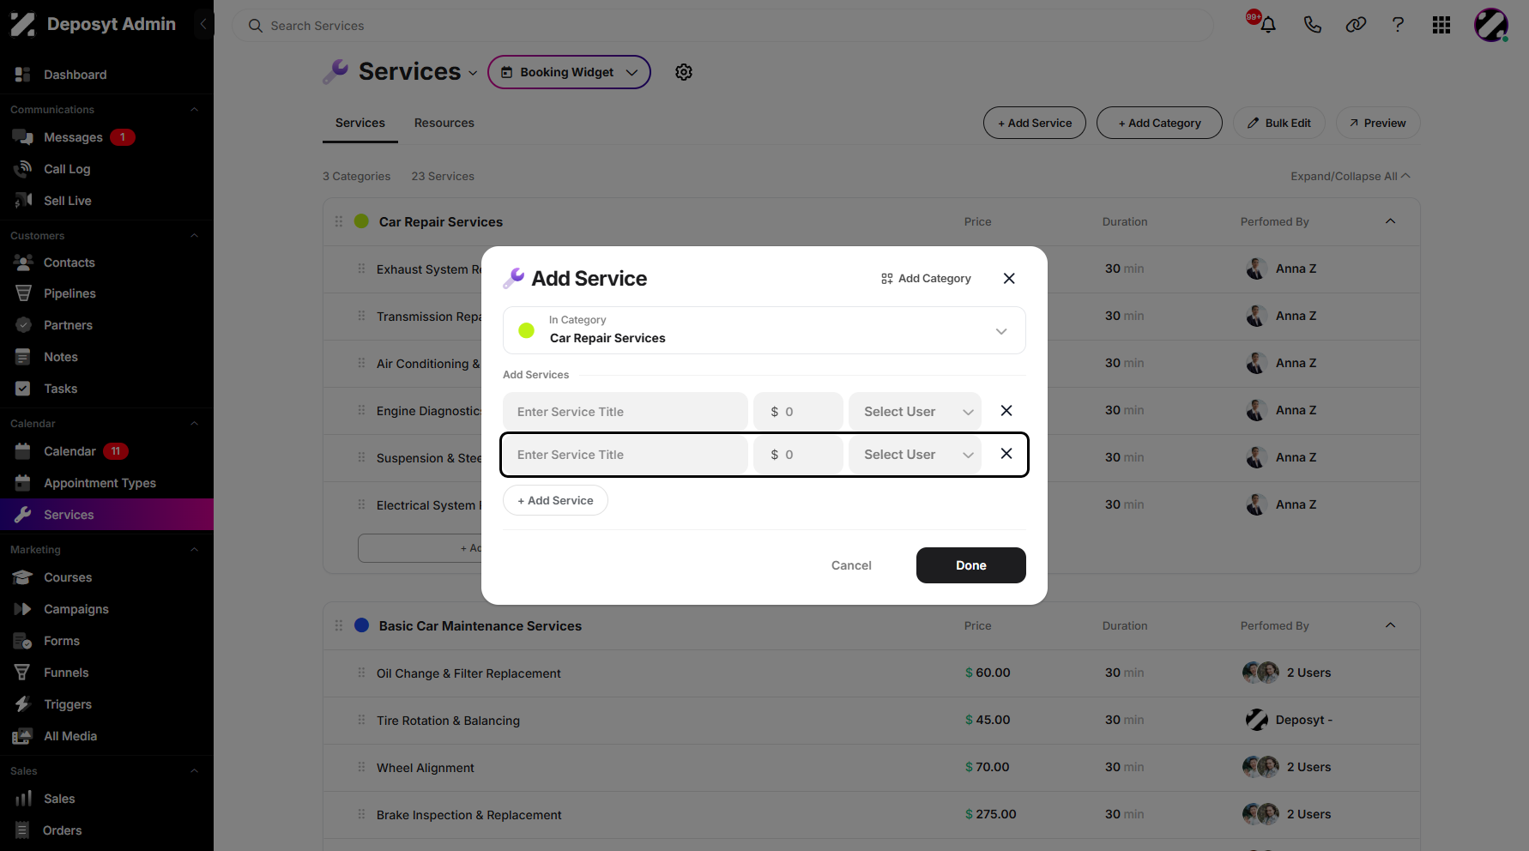Open Select User dropdown in first row
The image size is (1529, 851).
[915, 412]
